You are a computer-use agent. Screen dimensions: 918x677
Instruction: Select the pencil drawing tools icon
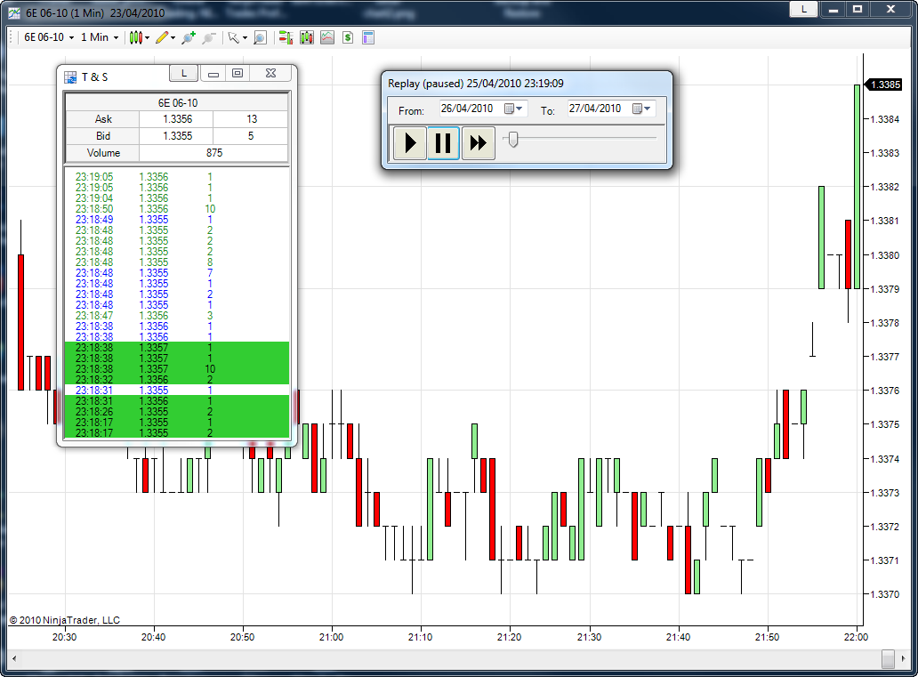[x=162, y=38]
